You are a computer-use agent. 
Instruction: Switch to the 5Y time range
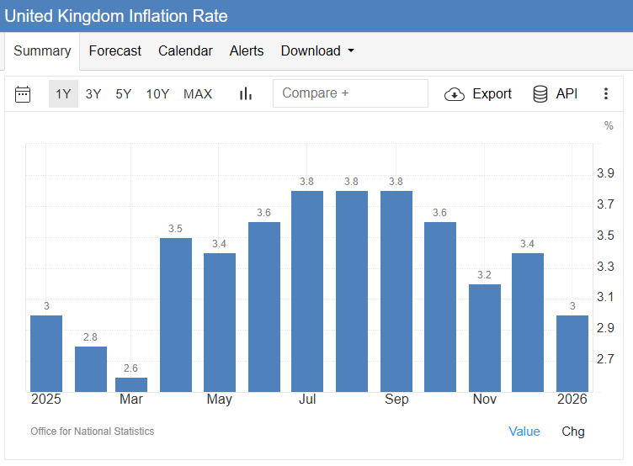[x=124, y=94]
